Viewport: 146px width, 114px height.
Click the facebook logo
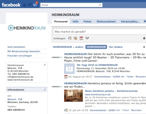(x=11, y=5)
